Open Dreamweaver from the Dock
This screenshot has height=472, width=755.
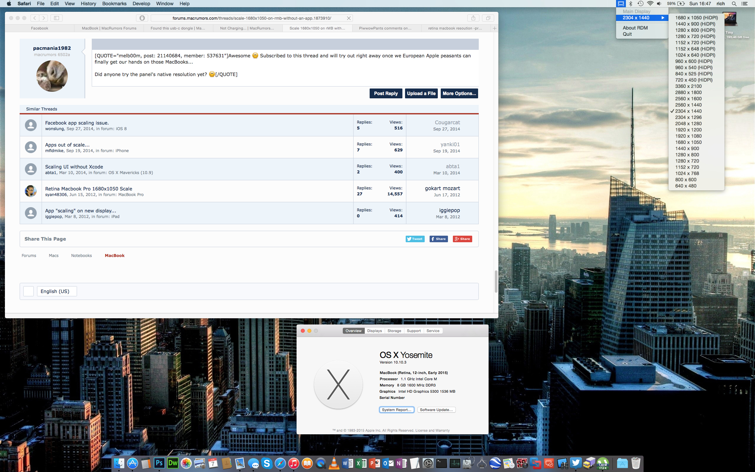173,463
